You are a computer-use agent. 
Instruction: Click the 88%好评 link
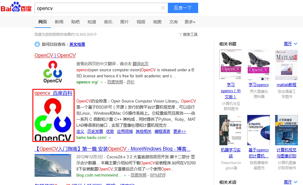pyautogui.click(x=158, y=175)
